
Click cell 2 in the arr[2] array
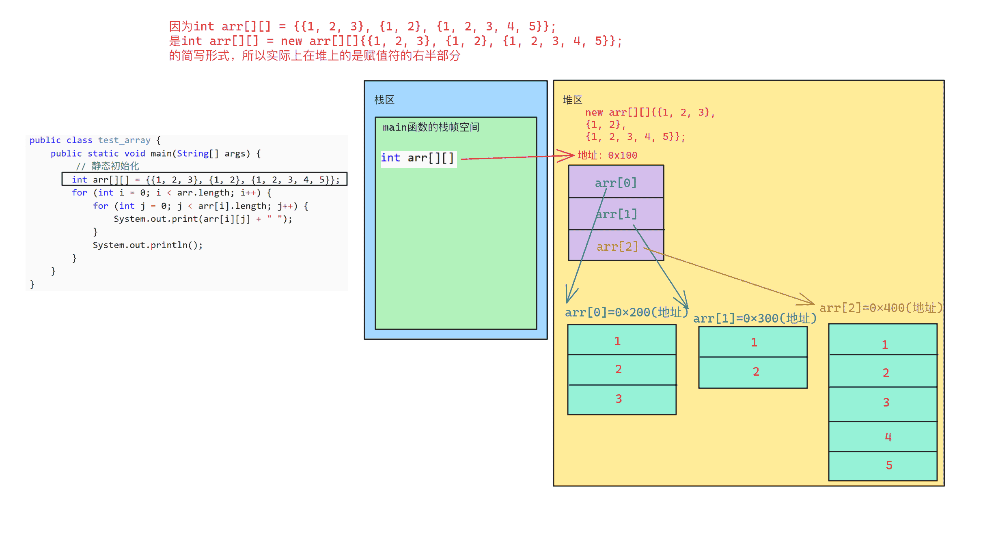pos(883,371)
